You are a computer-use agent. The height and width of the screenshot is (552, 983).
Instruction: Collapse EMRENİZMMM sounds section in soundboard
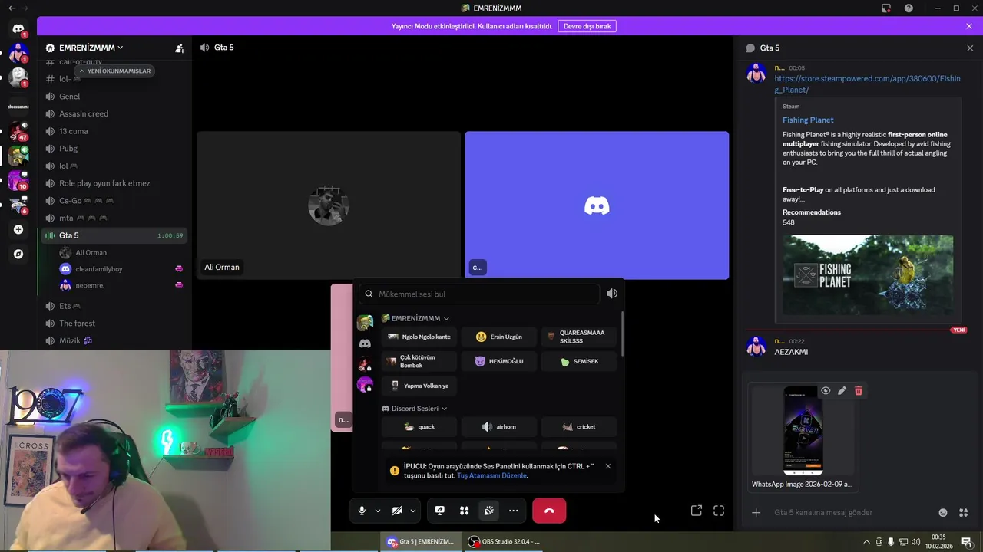415,318
